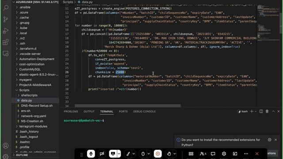Viewport: 283px width, 159px height.
Task: Select the TERMINAL tab
Action: (107, 111)
